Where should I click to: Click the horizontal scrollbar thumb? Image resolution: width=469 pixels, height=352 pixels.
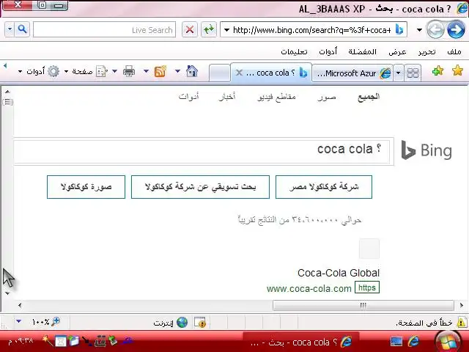pos(363,305)
